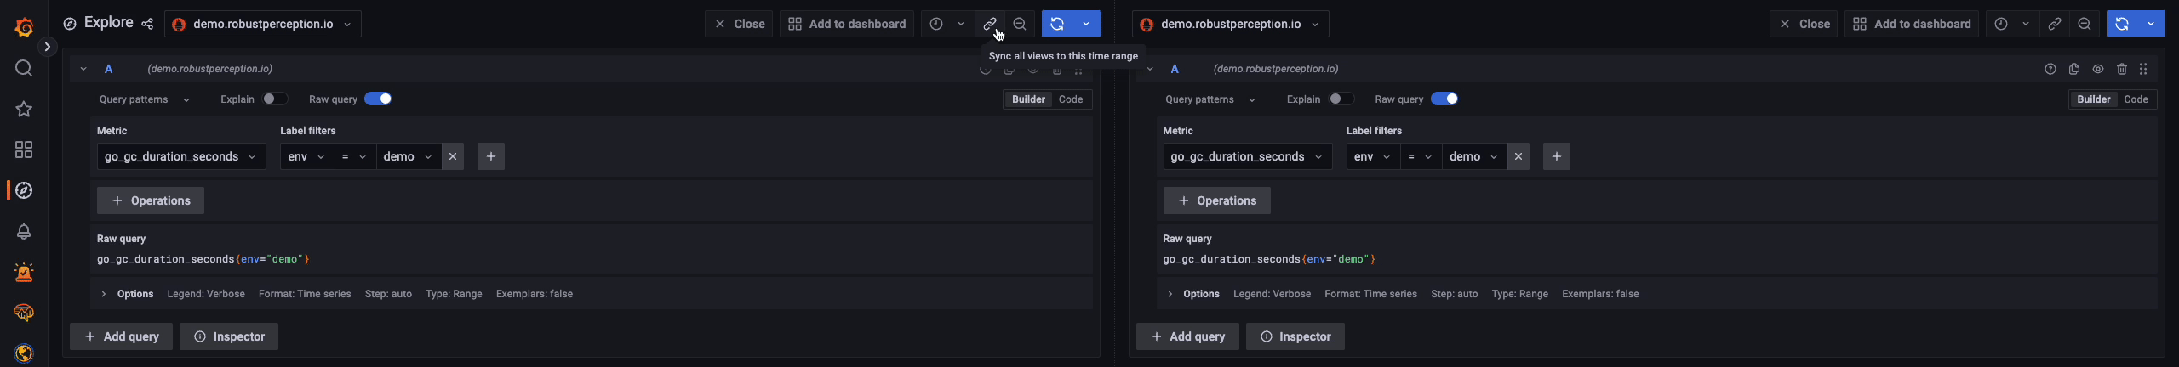2179x367 pixels.
Task: Open the demo value dropdown in left pane
Action: [x=409, y=156]
